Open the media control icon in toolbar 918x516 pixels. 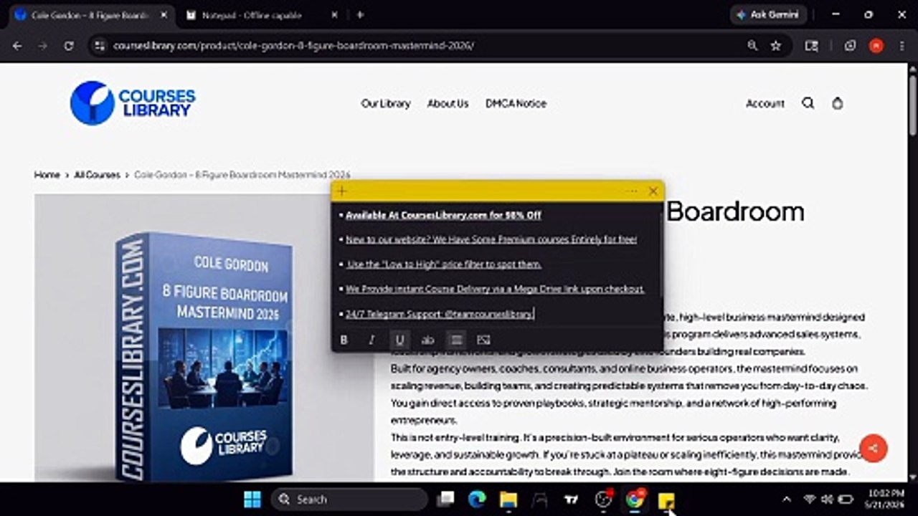(x=811, y=46)
